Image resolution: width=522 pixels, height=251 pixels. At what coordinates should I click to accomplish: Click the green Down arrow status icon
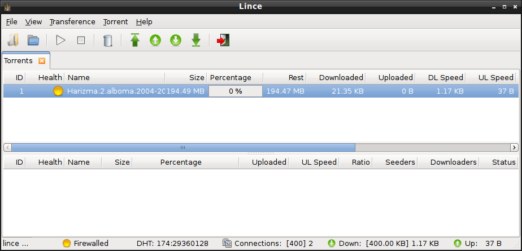click(332, 243)
